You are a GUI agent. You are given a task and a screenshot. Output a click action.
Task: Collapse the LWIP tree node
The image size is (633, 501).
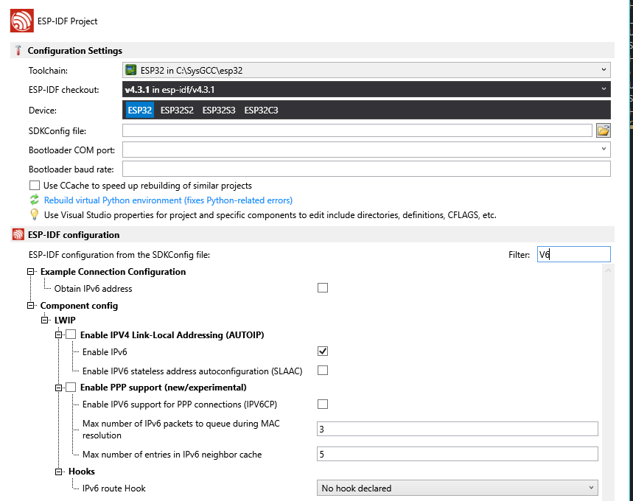(x=44, y=320)
